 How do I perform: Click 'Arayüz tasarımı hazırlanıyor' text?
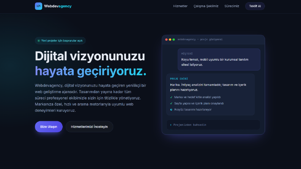click(x=193, y=110)
